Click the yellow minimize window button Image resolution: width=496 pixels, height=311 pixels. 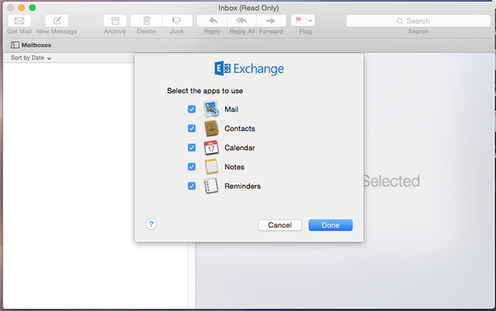coord(21,8)
